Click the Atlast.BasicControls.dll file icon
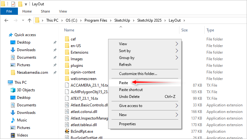 coord(67,105)
